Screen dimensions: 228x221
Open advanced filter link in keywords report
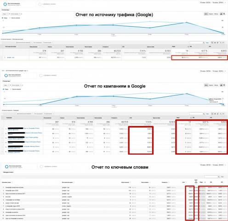pos(222,177)
